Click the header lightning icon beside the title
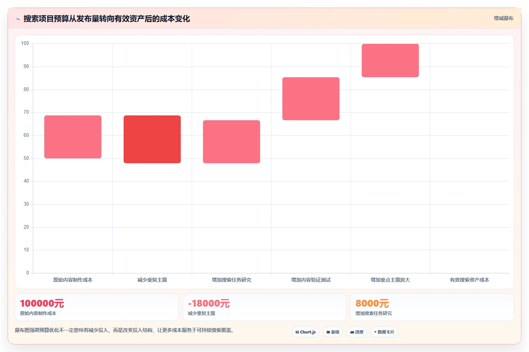 18,19
